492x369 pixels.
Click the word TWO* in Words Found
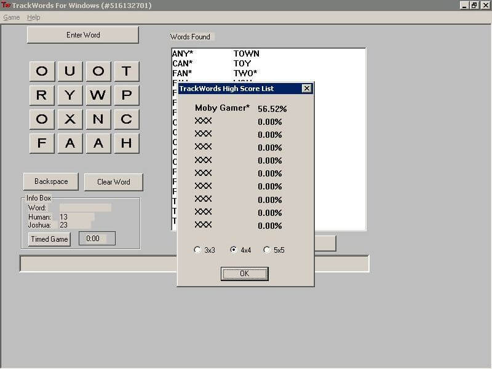[245, 73]
